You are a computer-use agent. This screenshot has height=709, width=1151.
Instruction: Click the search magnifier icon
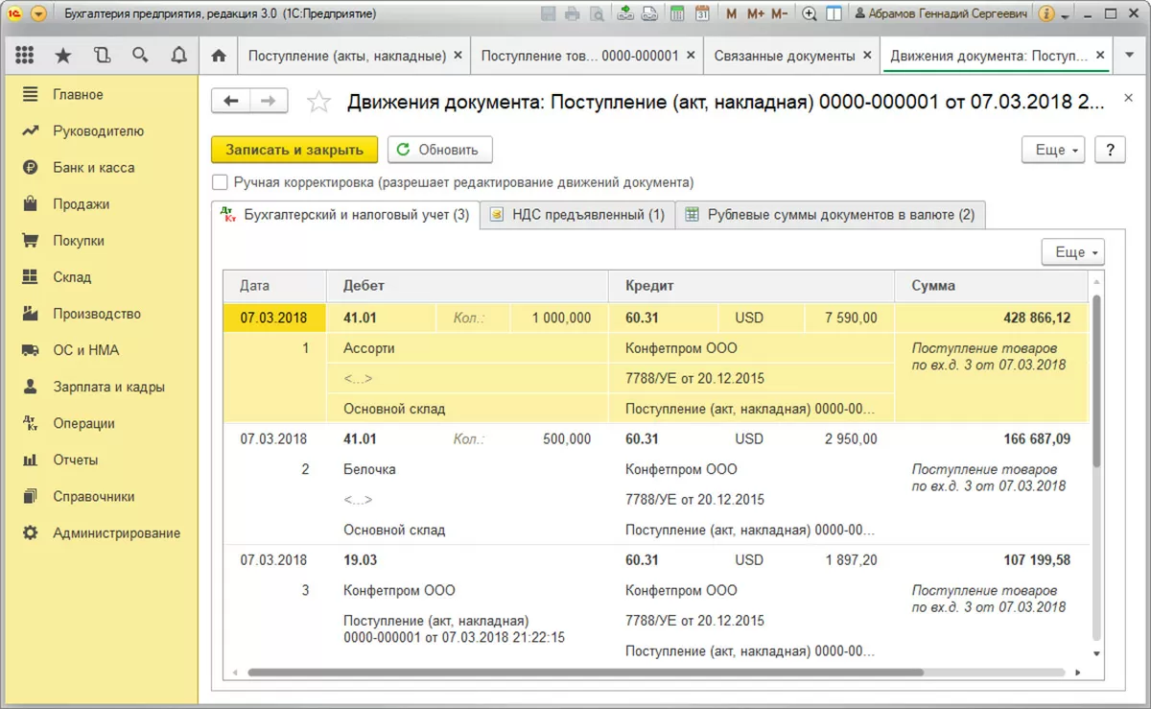tap(140, 56)
